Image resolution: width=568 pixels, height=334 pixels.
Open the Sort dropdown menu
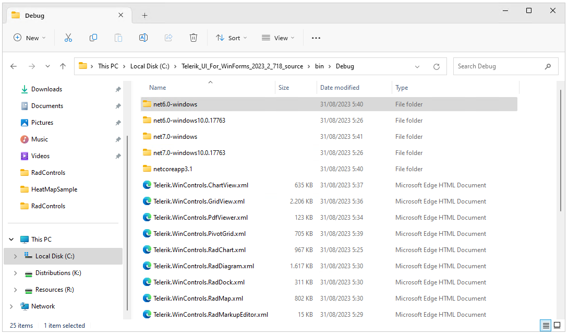pyautogui.click(x=232, y=38)
